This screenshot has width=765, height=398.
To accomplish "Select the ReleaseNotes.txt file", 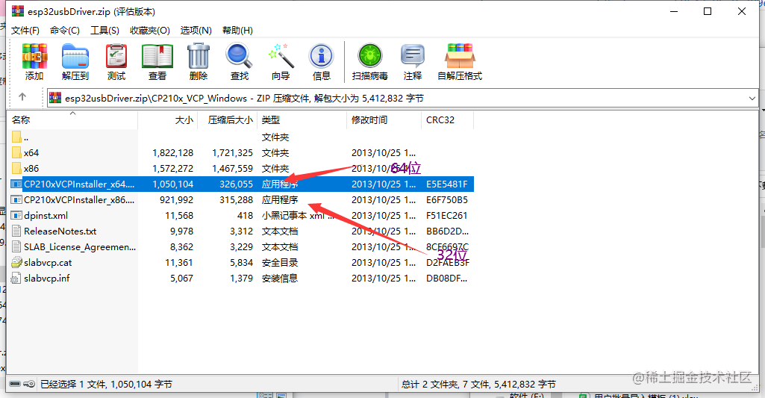I will coord(60,231).
